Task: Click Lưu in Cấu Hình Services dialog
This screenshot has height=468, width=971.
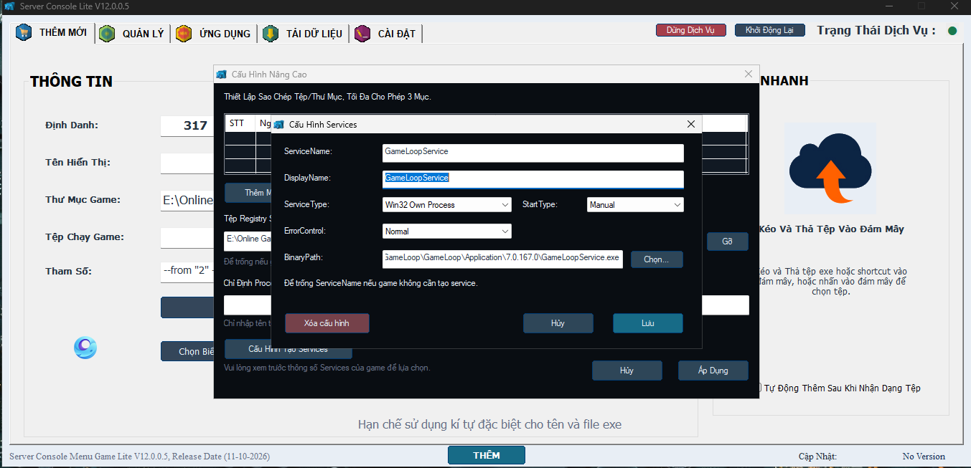Action: coord(648,323)
